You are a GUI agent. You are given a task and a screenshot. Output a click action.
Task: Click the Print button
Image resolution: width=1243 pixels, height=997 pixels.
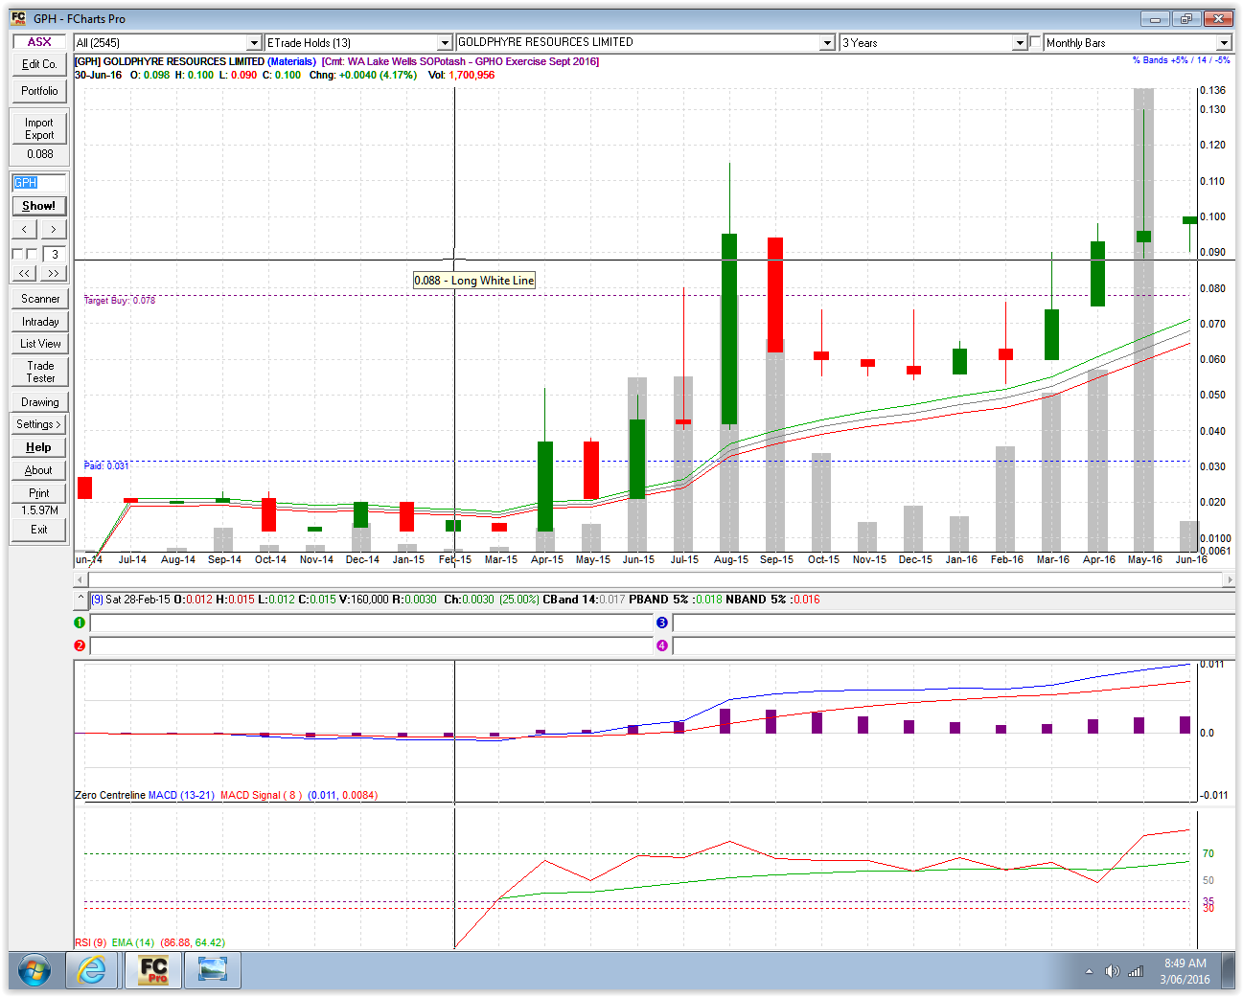[x=39, y=493]
